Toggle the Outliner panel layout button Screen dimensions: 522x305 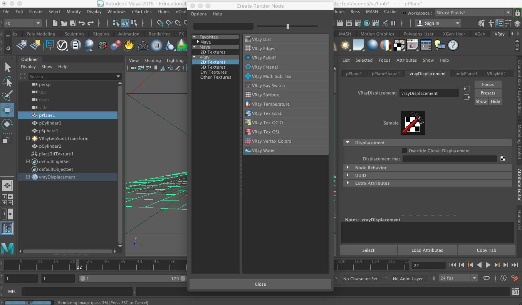(7, 228)
